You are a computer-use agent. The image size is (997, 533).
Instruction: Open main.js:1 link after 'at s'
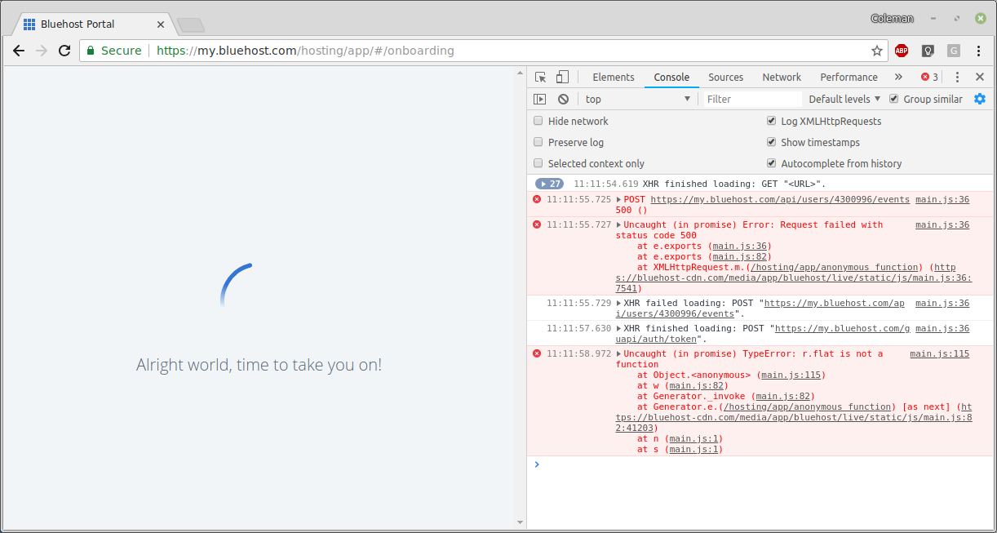[693, 449]
